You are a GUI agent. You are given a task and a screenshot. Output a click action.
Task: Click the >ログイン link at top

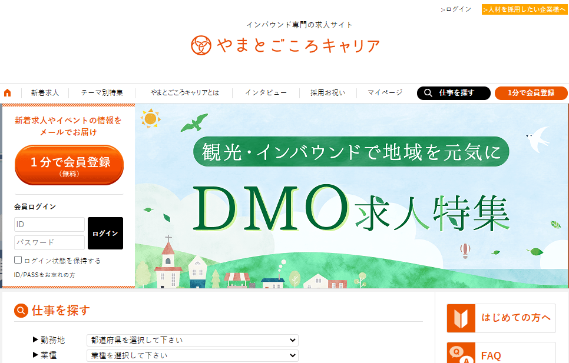[456, 9]
